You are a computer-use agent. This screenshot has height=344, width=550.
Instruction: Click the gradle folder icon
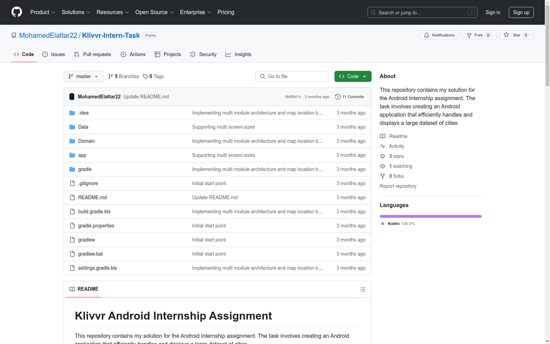pos(72,169)
